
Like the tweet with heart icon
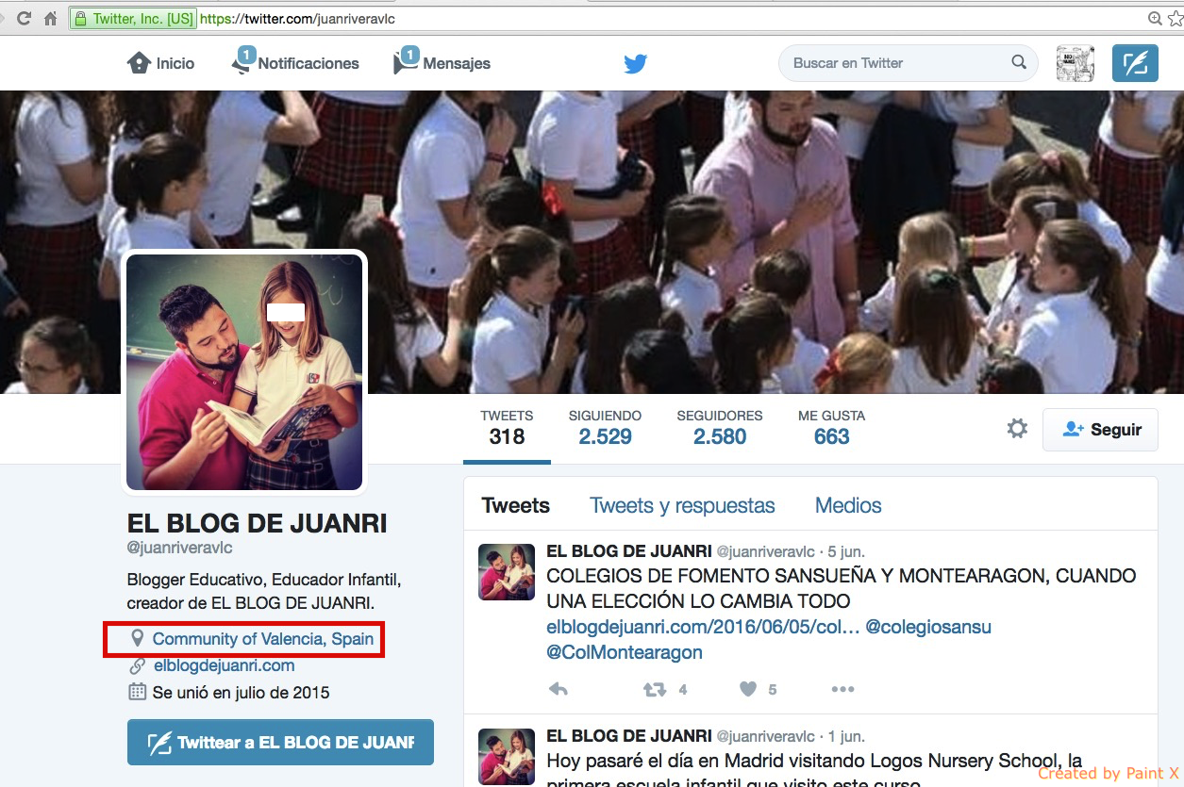748,690
